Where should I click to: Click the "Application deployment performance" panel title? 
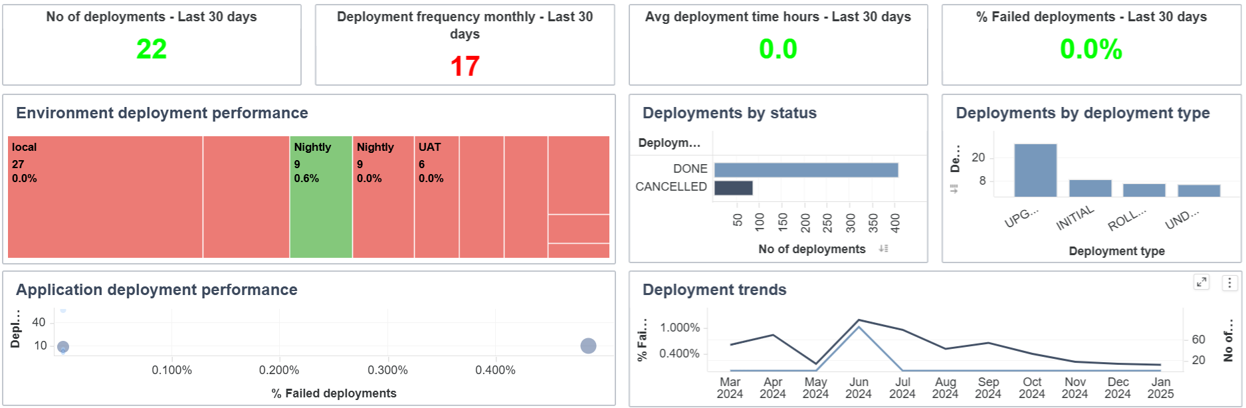point(157,290)
